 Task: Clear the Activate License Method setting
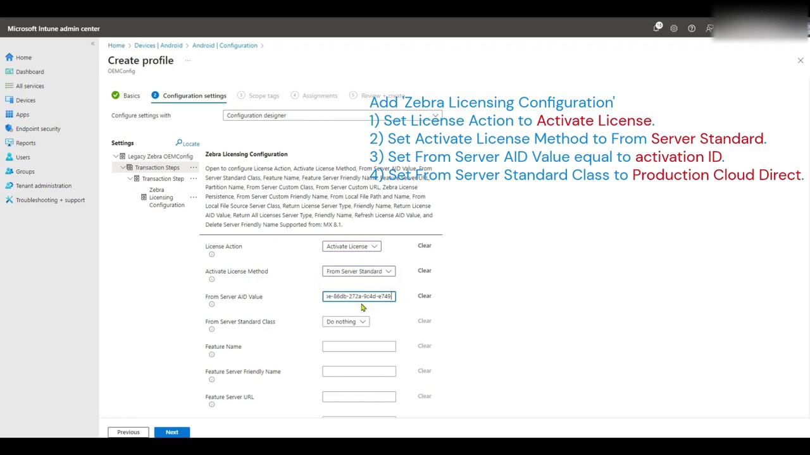[425, 270]
